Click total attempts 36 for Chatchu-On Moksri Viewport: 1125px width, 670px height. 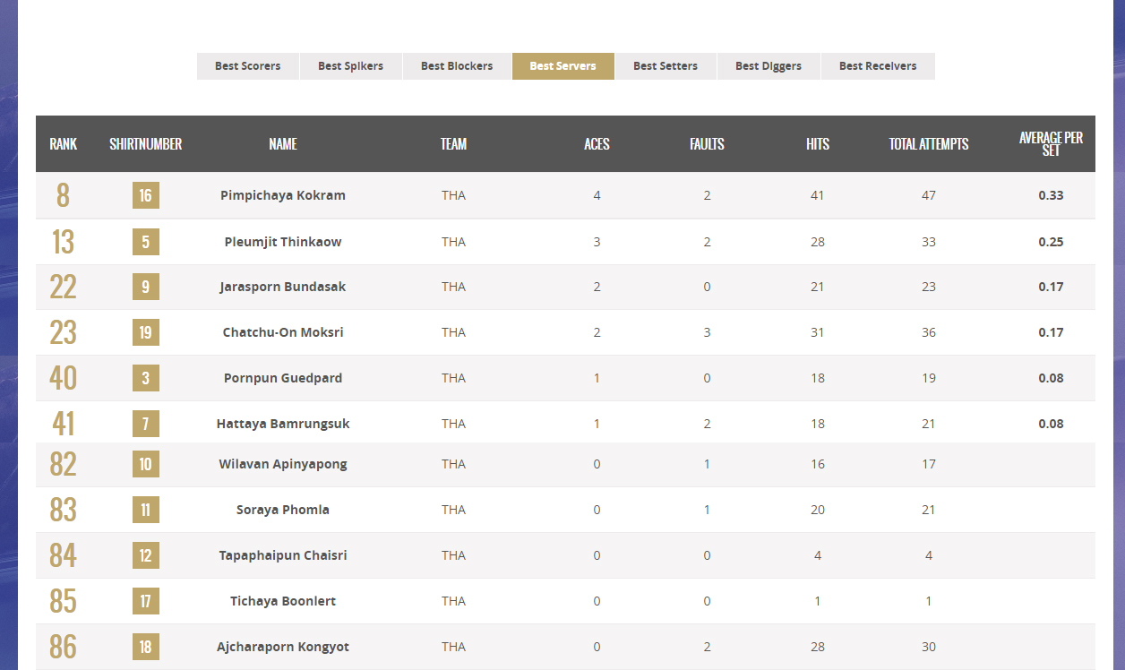click(929, 332)
